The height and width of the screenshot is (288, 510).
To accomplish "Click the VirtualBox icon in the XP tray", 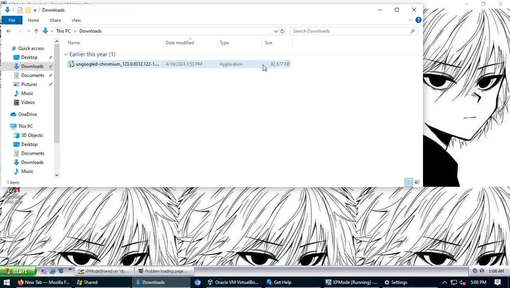I will [482, 271].
